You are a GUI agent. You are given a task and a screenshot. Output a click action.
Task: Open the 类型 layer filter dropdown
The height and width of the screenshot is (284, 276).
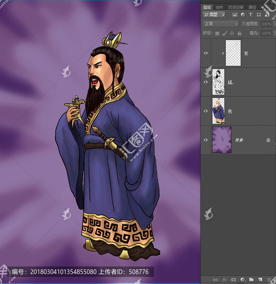click(x=214, y=15)
